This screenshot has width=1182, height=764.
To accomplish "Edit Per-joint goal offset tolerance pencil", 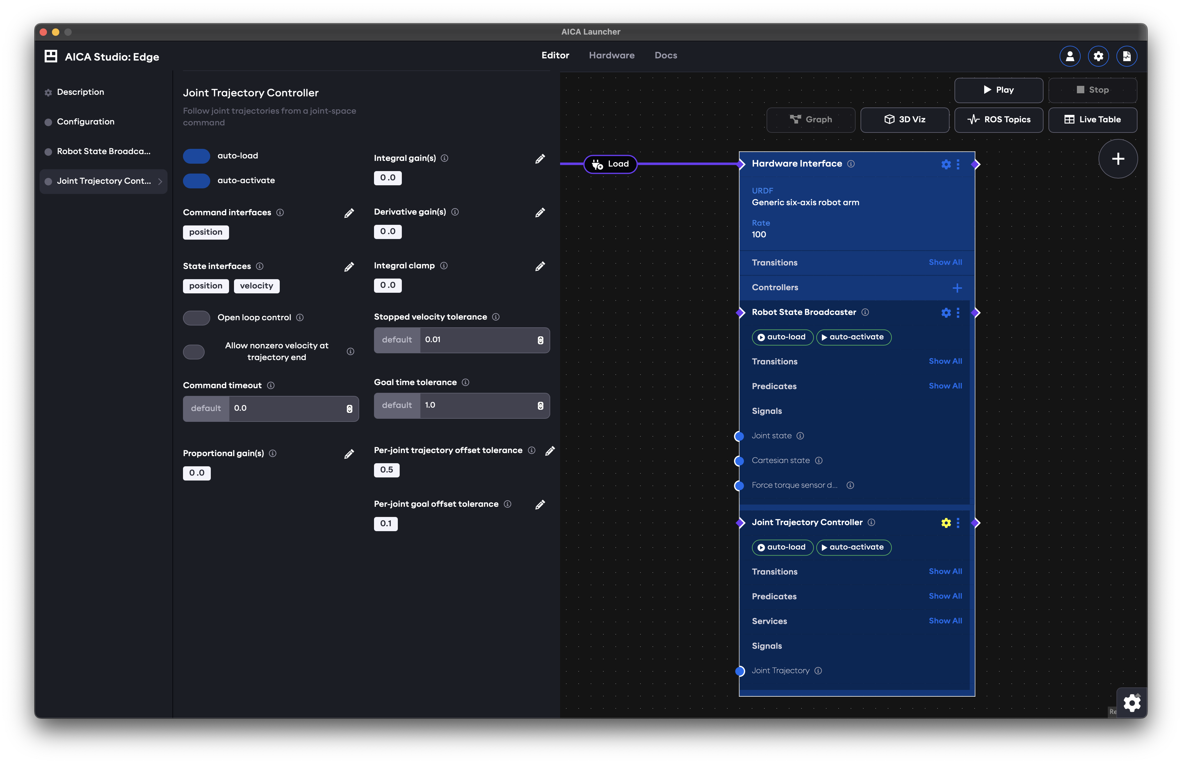I will (x=540, y=505).
